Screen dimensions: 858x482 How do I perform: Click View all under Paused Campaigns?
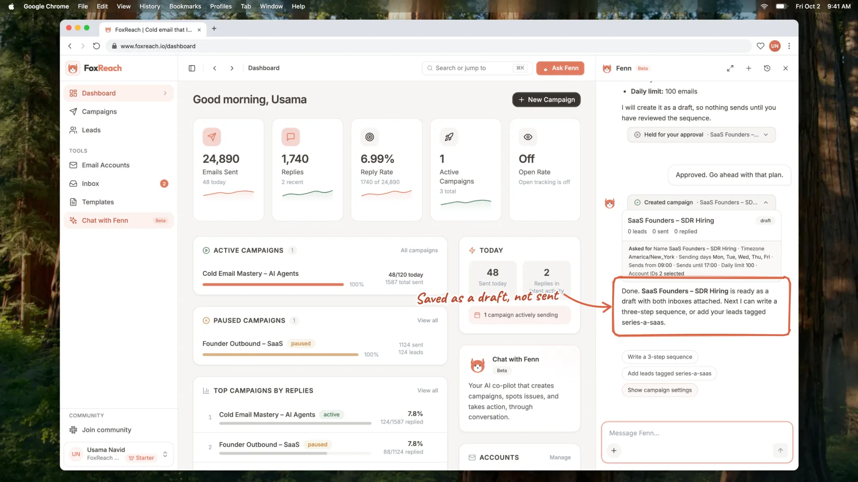coord(427,320)
